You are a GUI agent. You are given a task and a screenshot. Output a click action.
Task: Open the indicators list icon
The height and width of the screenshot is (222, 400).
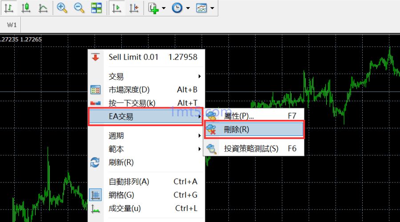pos(153,8)
